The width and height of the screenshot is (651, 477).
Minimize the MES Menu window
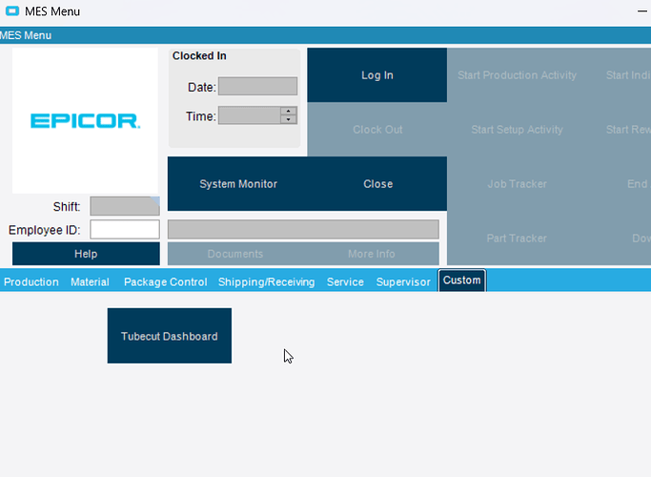click(642, 11)
